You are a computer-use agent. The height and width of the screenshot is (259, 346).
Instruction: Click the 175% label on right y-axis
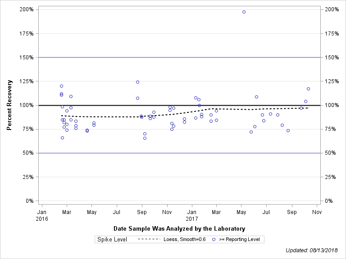click(332, 33)
